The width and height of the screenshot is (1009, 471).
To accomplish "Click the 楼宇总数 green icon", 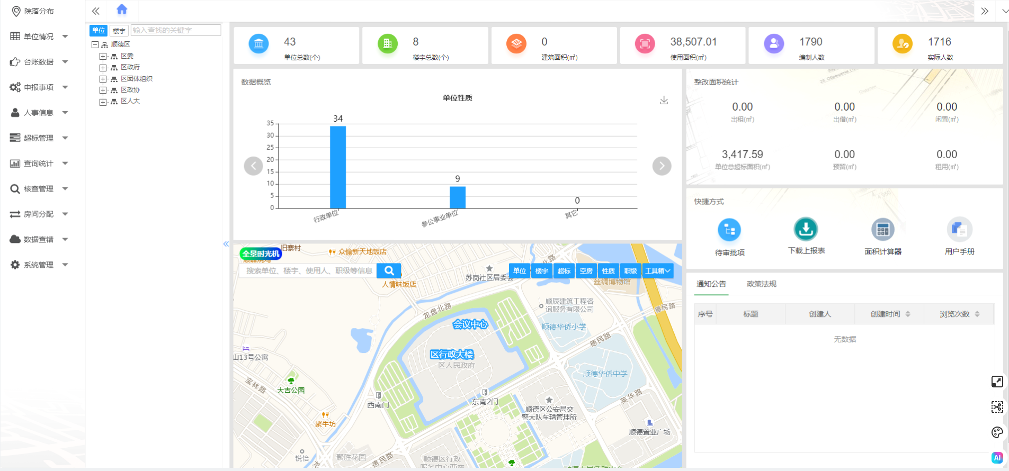I will [x=388, y=44].
